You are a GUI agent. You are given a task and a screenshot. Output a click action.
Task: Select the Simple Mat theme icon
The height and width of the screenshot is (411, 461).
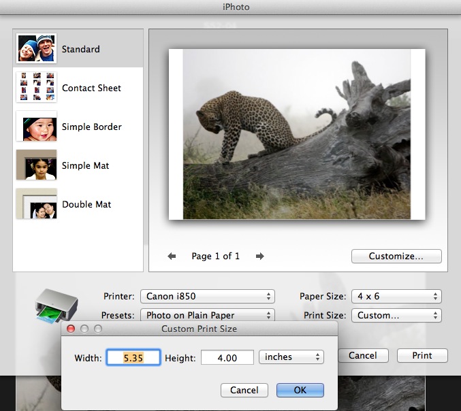click(x=36, y=165)
